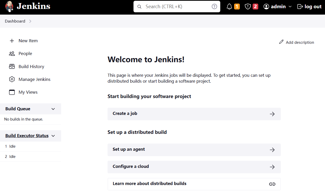Click the log out door icon
The image size is (325, 195).
pyautogui.click(x=300, y=7)
